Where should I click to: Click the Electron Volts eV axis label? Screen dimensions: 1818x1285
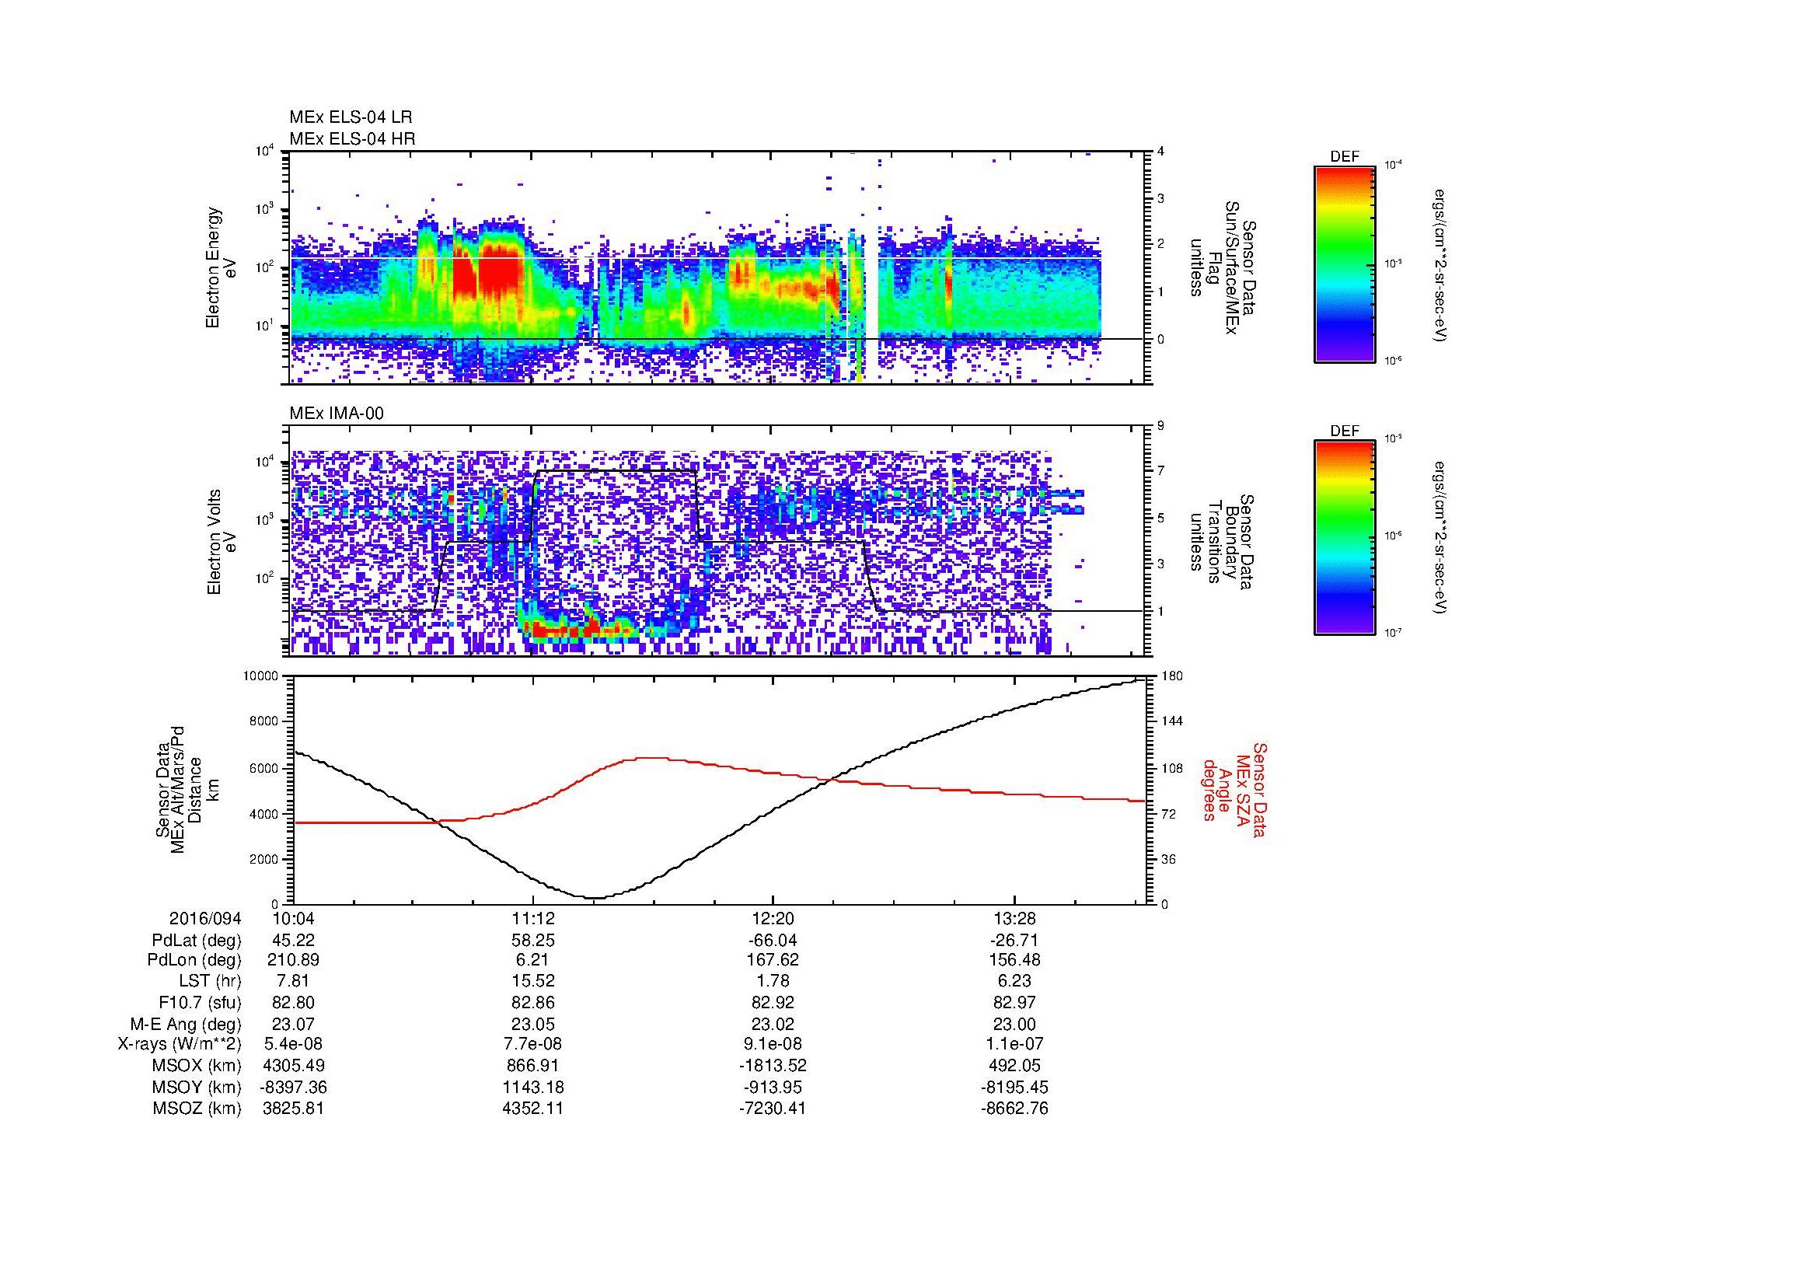click(x=221, y=543)
